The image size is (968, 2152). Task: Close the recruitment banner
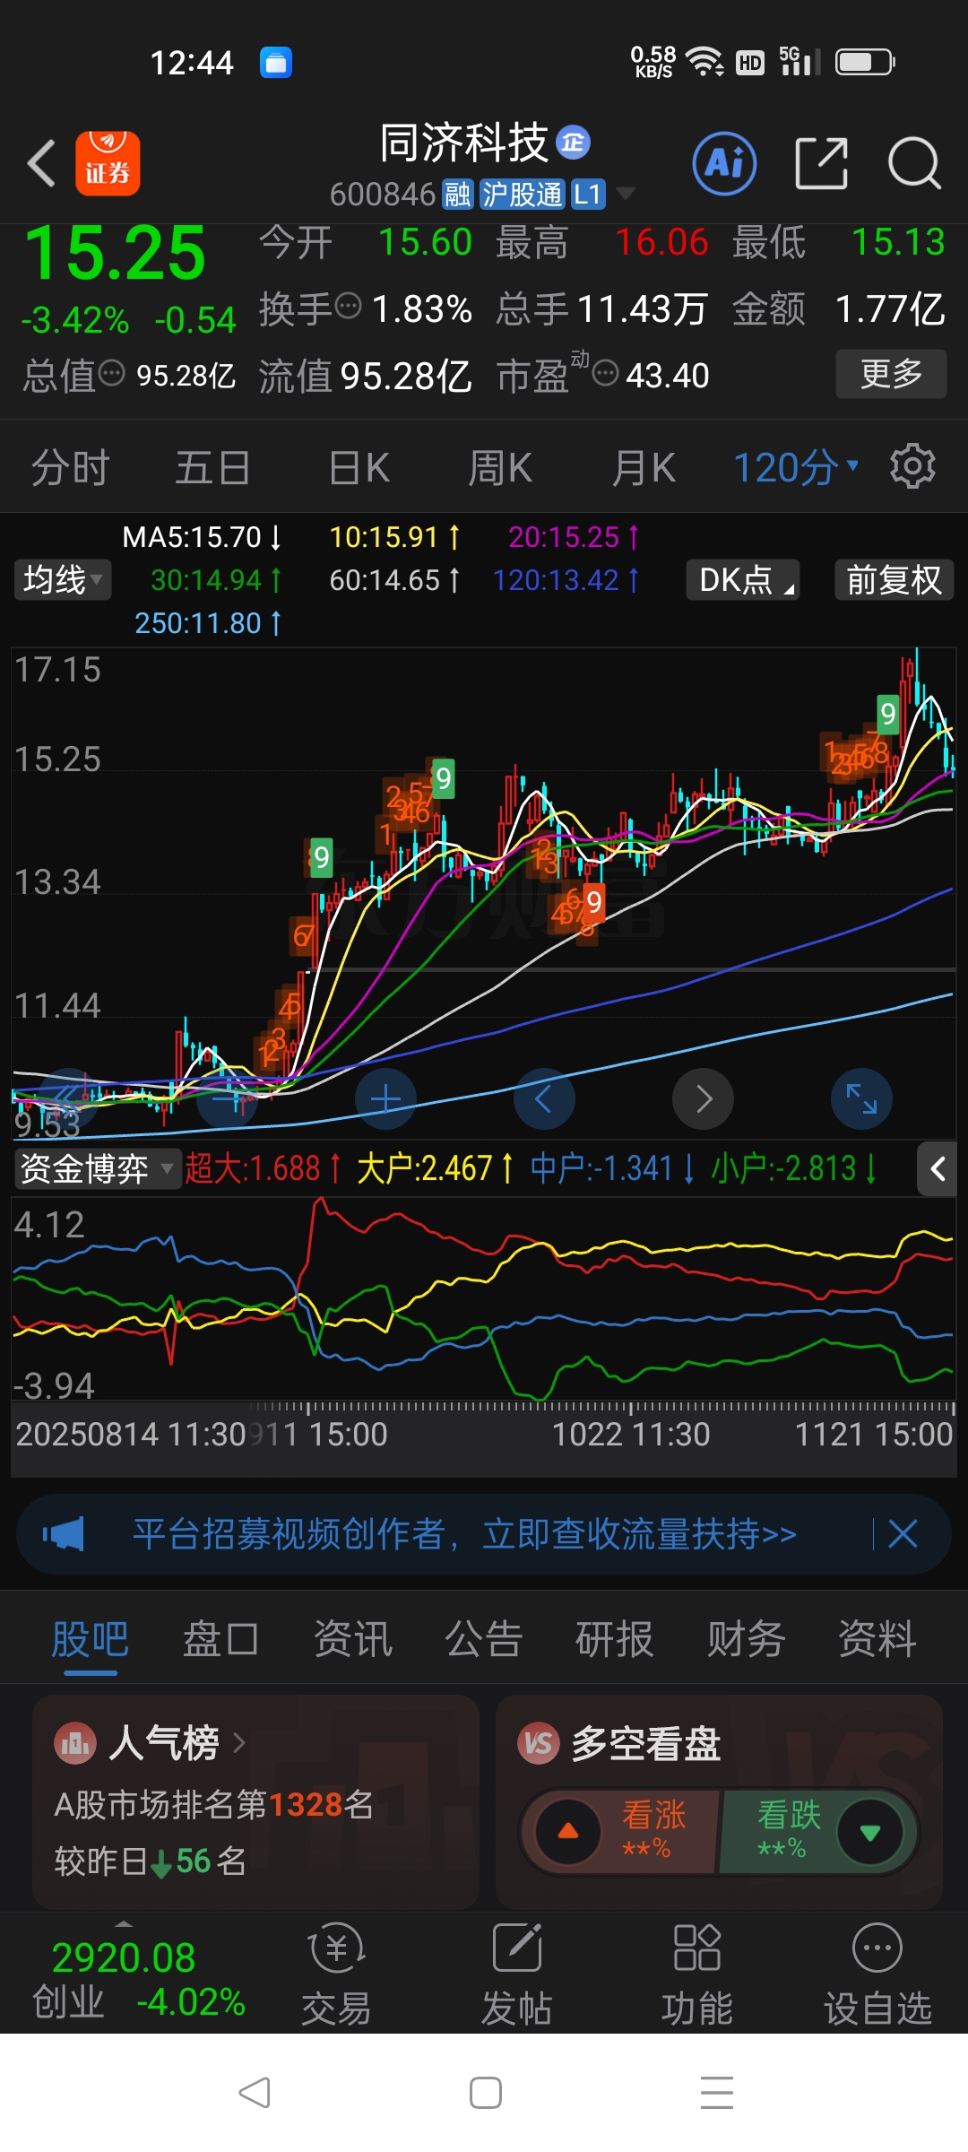pyautogui.click(x=903, y=1533)
